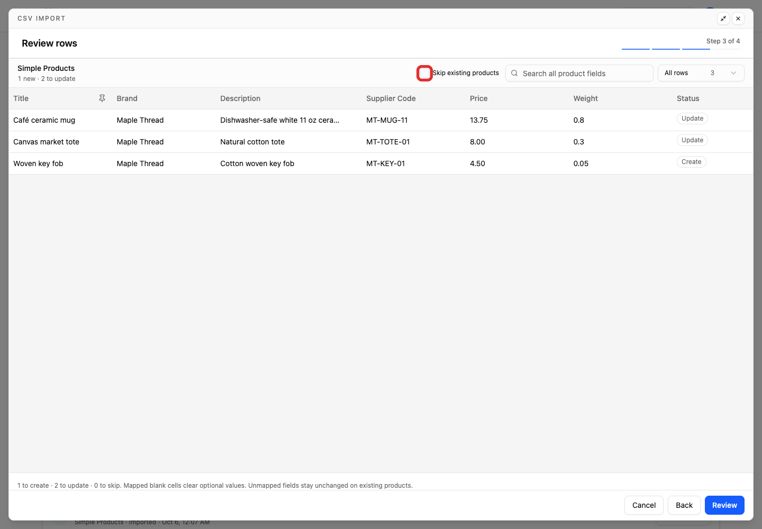Click the Dishwasher-safe white description cell
Viewport: 762px width, 529px height.
click(280, 120)
